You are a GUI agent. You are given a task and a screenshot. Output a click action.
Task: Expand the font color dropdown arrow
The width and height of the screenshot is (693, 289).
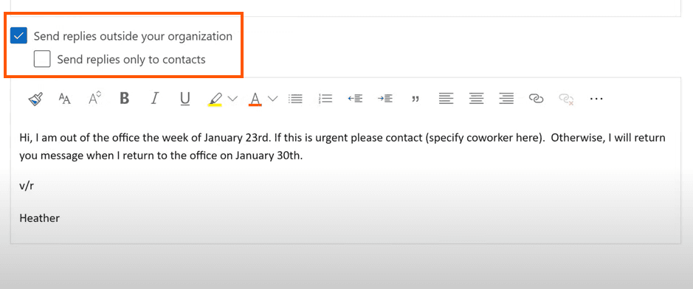tap(272, 99)
